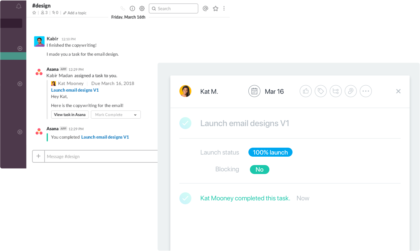Attach a file with paperclip icon
This screenshot has width=420, height=251.
(351, 91)
